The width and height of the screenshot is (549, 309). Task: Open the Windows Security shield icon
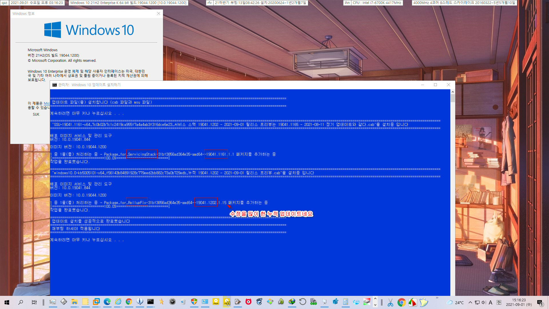click(194, 302)
